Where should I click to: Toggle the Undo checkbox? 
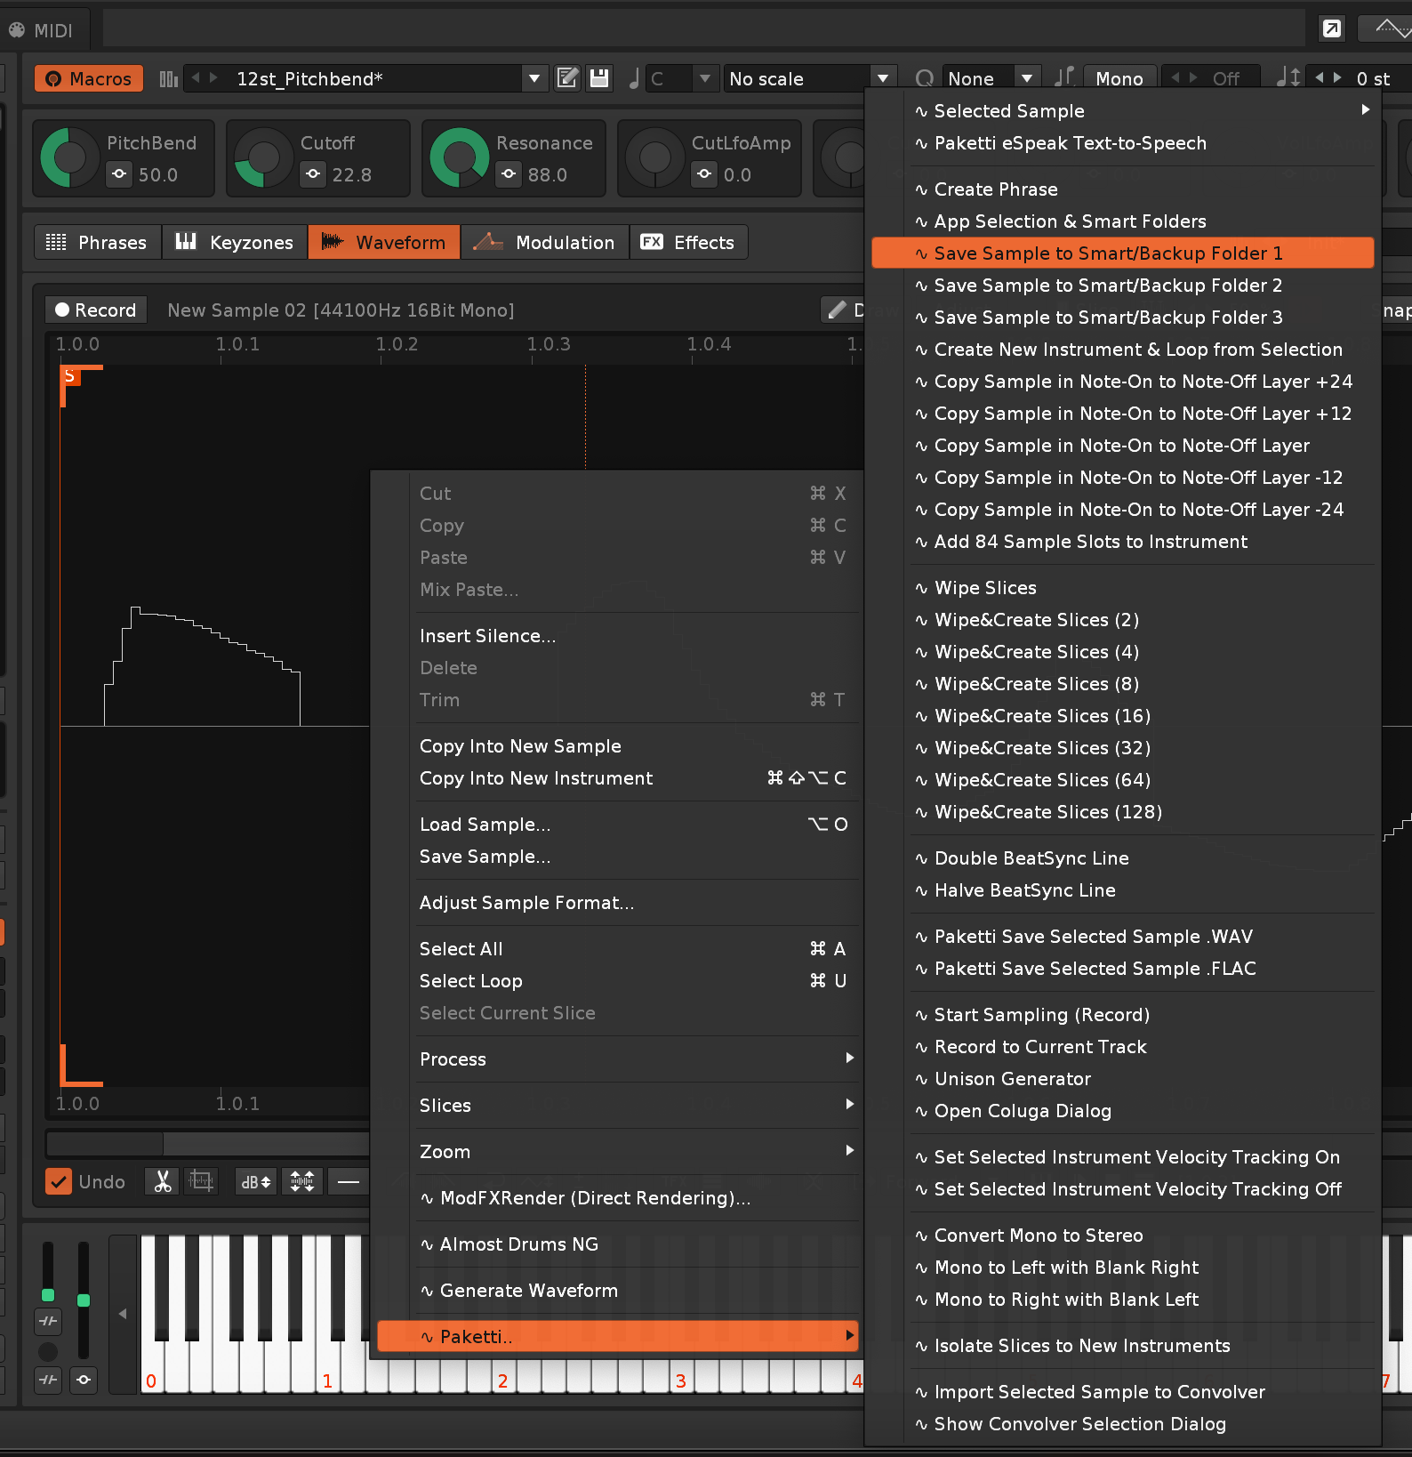tap(59, 1181)
